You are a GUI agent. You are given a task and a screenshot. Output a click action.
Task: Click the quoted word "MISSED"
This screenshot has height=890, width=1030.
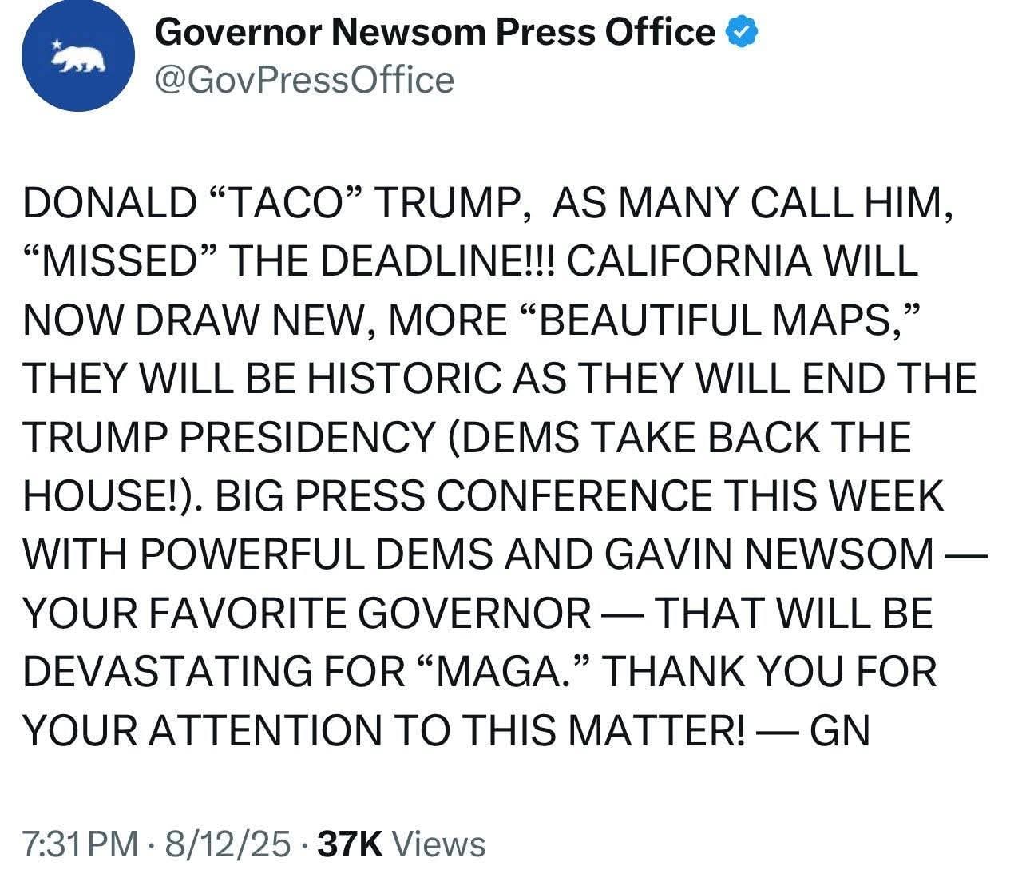coord(120,262)
